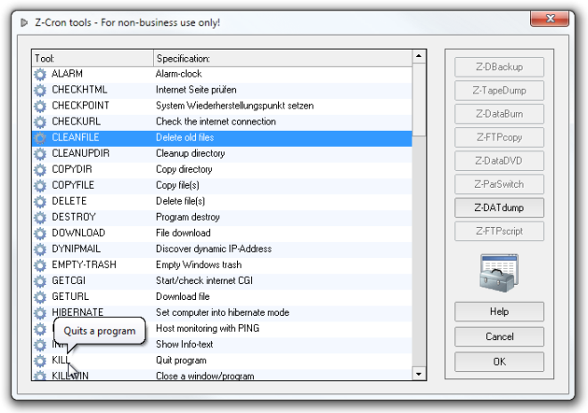Click the gear icon beside CLEANFILE
588x413 pixels.
pos(40,138)
